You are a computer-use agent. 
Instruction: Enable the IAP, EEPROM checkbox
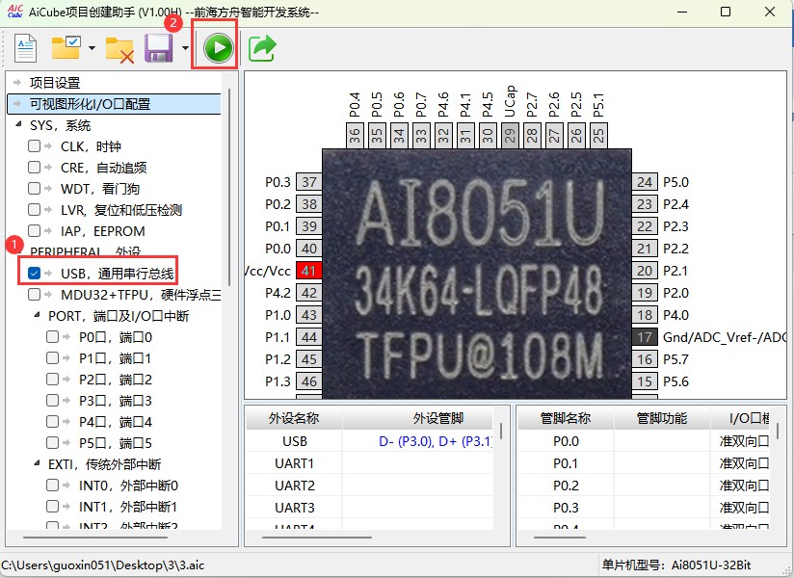pos(34,231)
